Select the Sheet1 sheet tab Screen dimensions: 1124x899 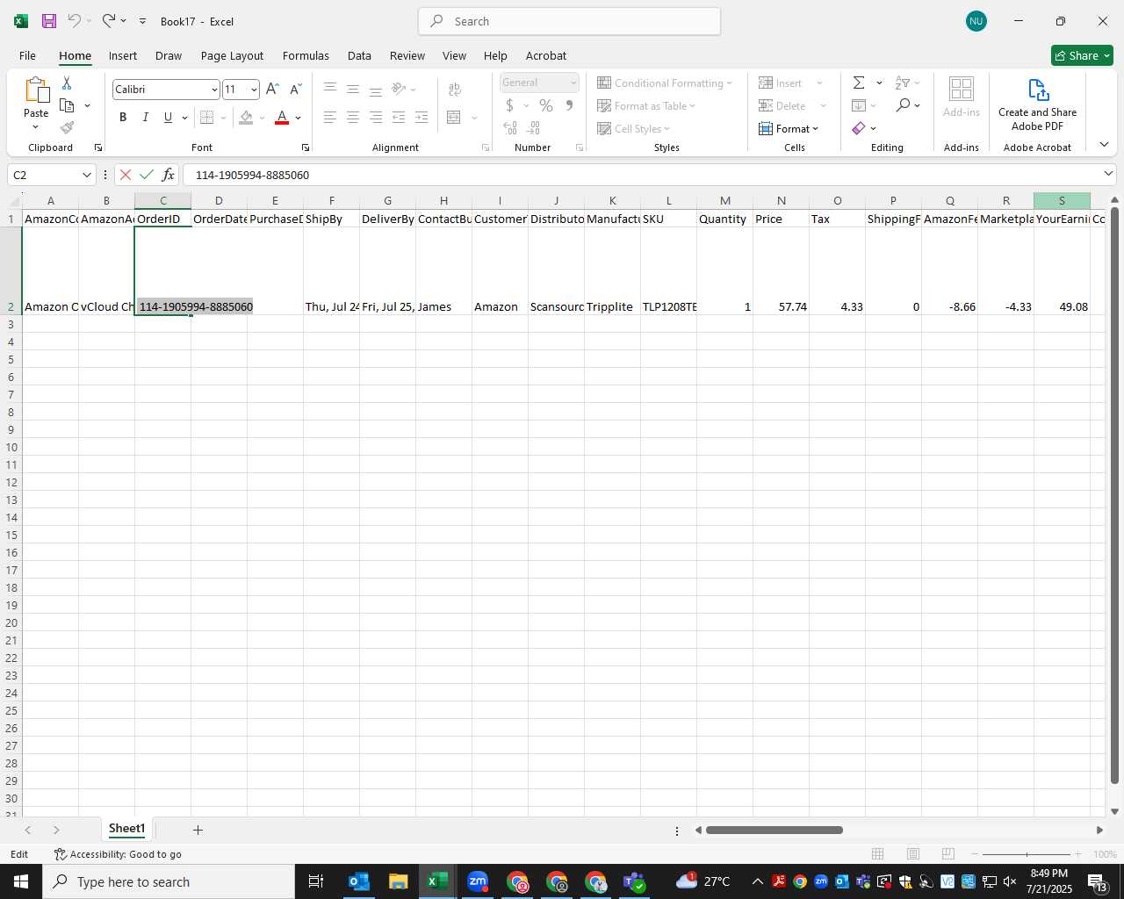pyautogui.click(x=126, y=829)
